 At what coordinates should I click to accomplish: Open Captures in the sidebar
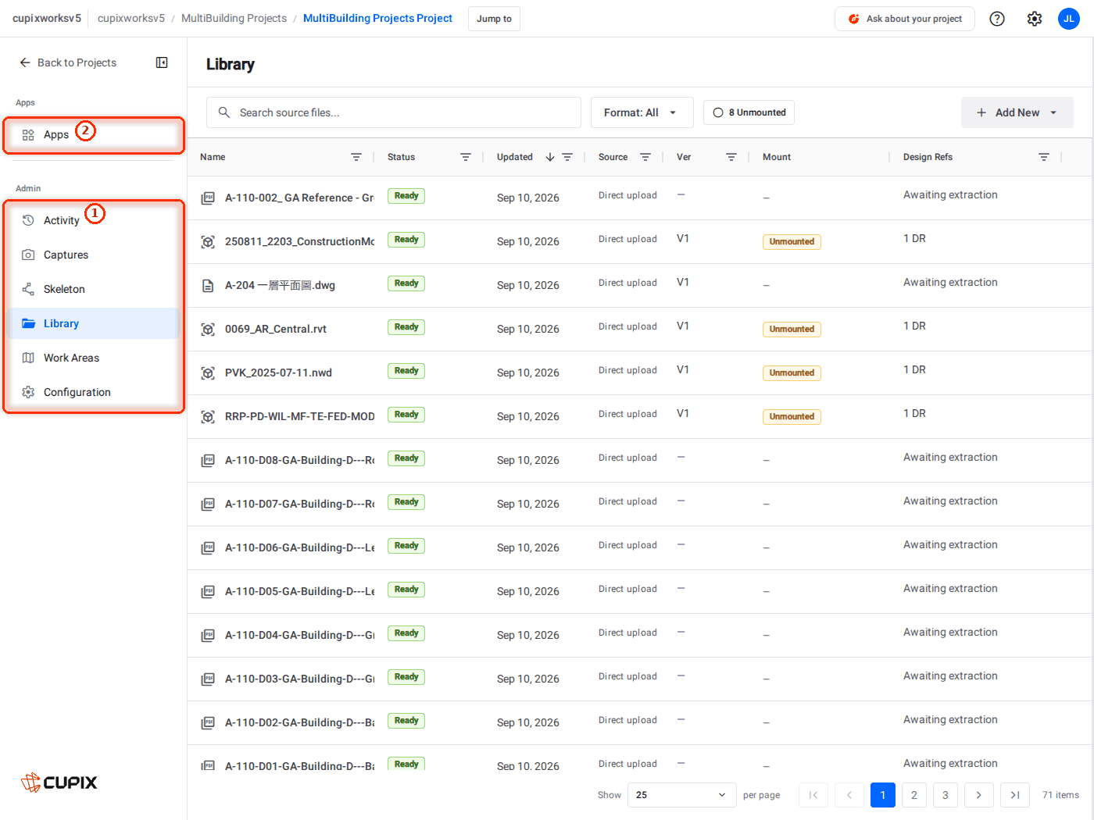[x=94, y=255]
